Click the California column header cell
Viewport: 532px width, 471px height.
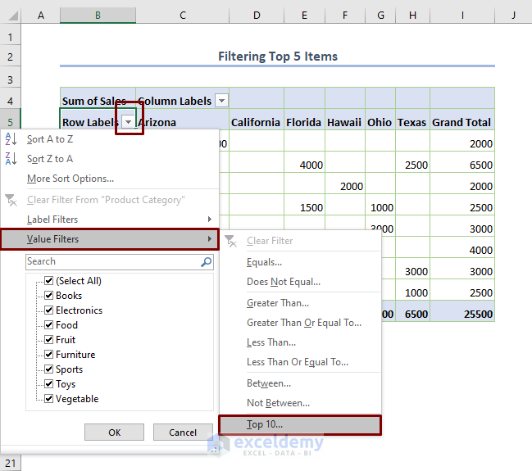tap(257, 120)
